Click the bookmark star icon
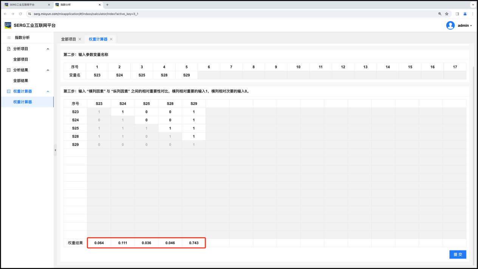 (447, 14)
